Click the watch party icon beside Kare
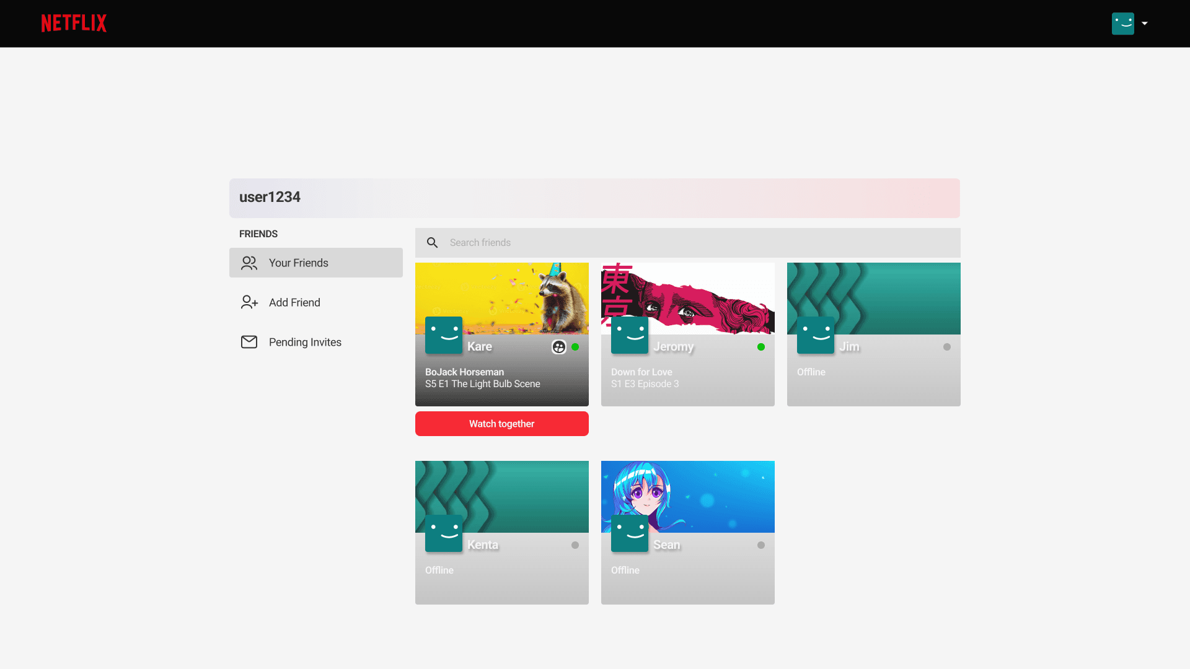This screenshot has height=669, width=1190. [559, 347]
